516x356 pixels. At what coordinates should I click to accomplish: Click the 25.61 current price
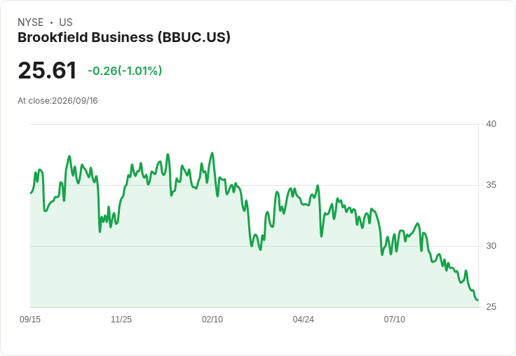(47, 71)
